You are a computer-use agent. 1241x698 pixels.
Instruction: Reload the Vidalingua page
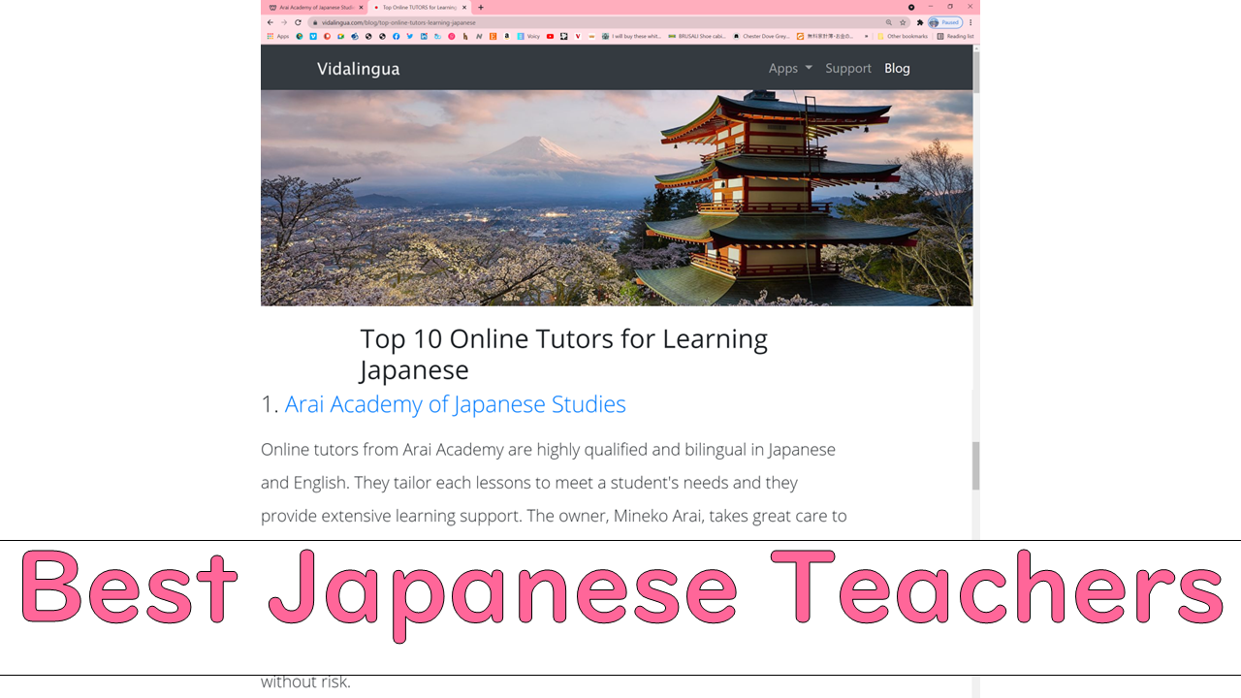299,22
